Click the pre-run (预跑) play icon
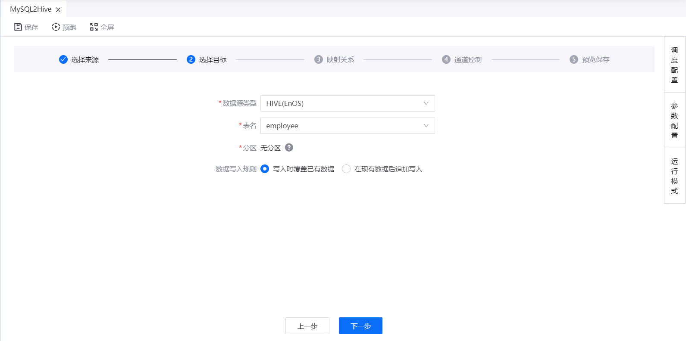The width and height of the screenshot is (686, 341). (56, 27)
